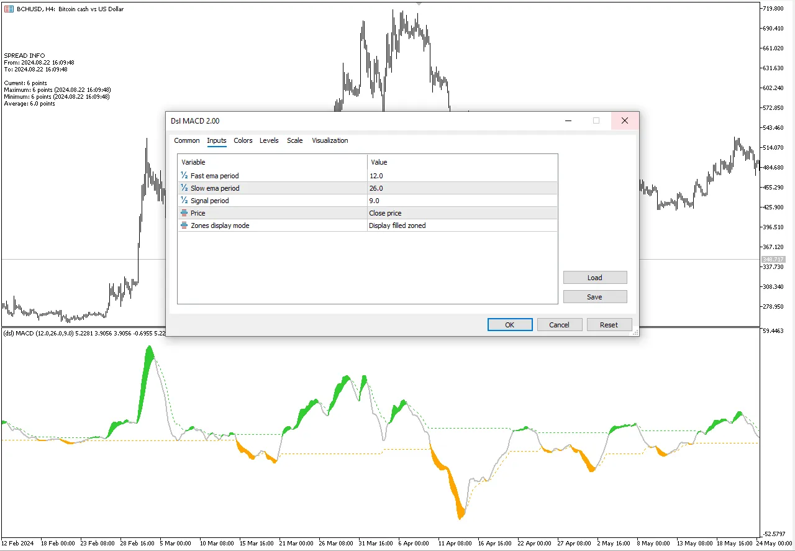
Task: Click the BCHUSD chart icon in the top-left corner
Action: (9, 9)
